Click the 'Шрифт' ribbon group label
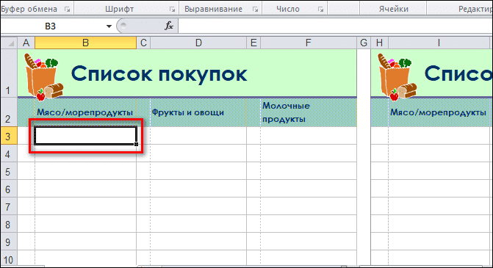This screenshot has height=268, width=493. click(120, 9)
